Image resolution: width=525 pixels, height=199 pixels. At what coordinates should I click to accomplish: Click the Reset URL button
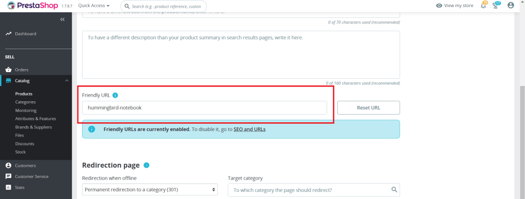369,107
